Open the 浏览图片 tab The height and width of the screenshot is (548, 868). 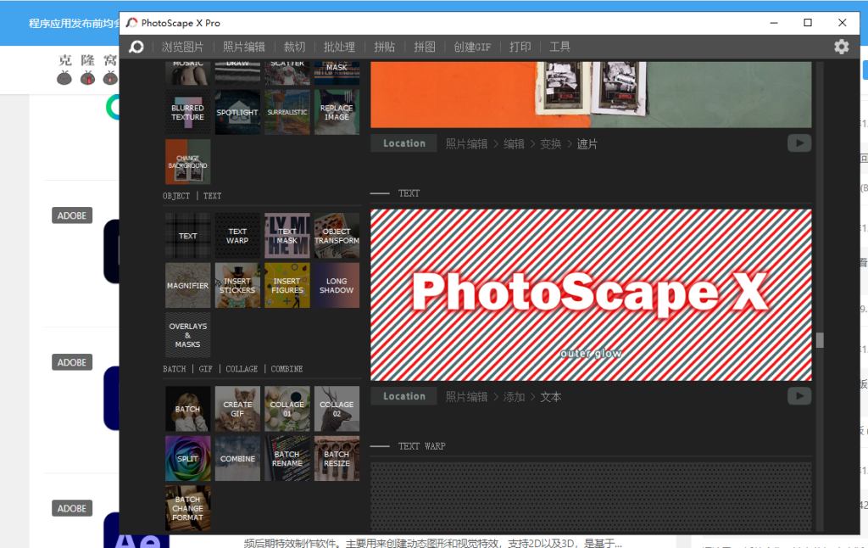click(x=183, y=48)
